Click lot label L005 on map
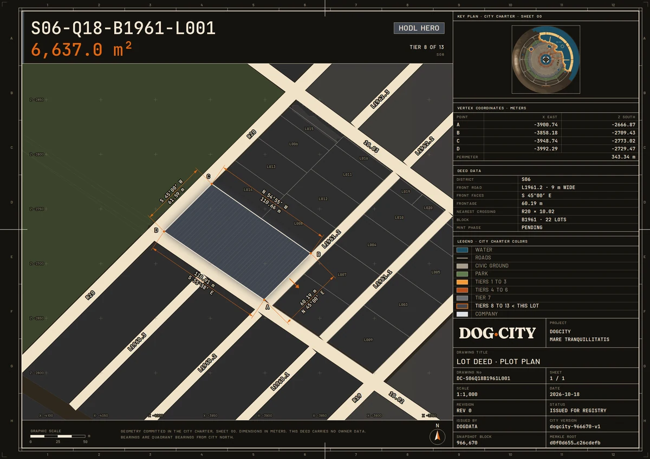The image size is (650, 459). click(x=436, y=272)
